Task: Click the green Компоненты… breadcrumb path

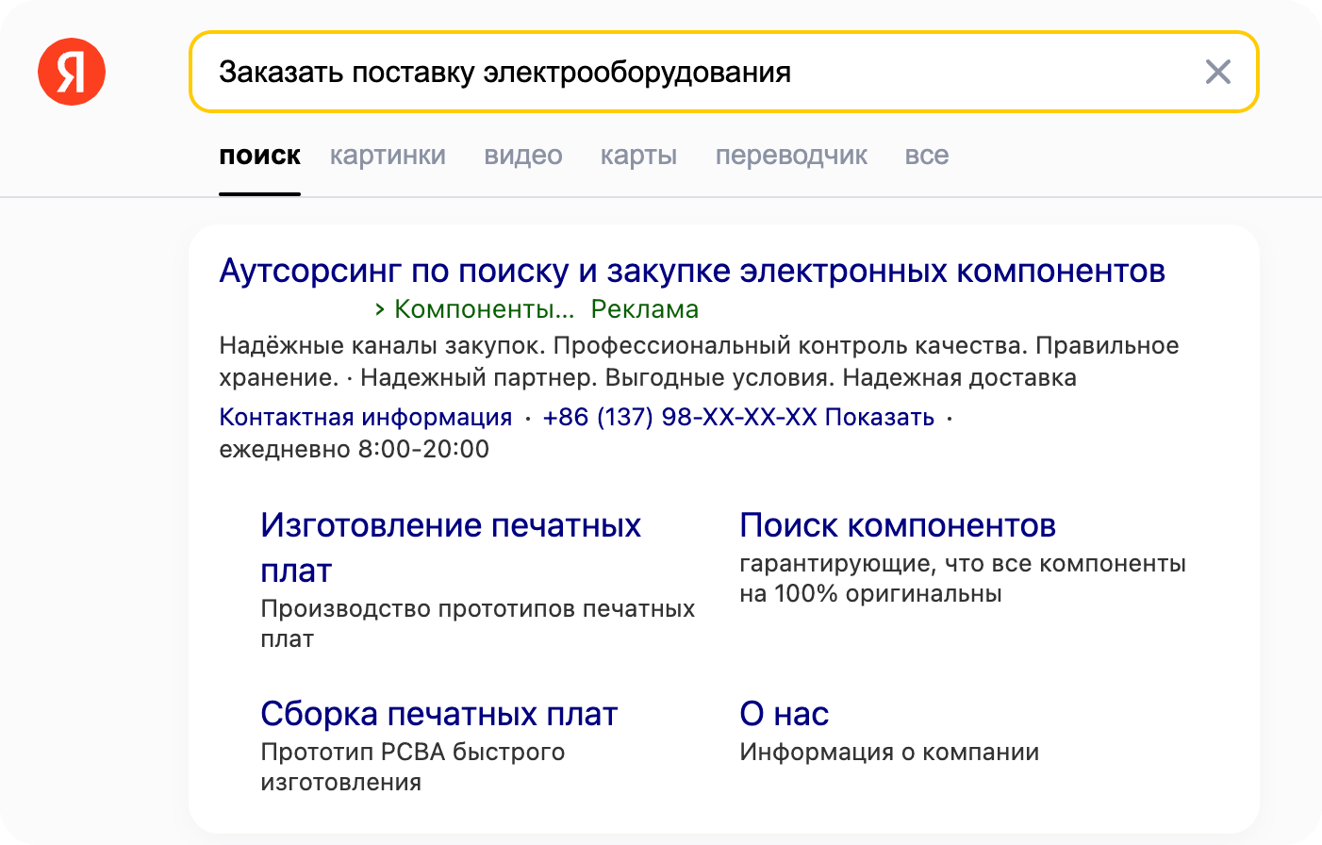Action: tap(483, 309)
